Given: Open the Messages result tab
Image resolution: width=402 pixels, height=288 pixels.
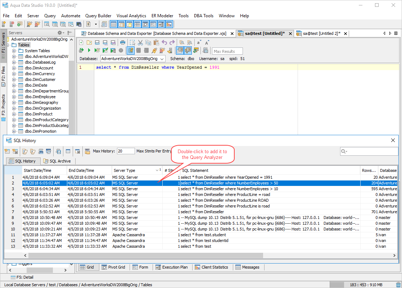Looking at the screenshot, I should pos(248,267).
